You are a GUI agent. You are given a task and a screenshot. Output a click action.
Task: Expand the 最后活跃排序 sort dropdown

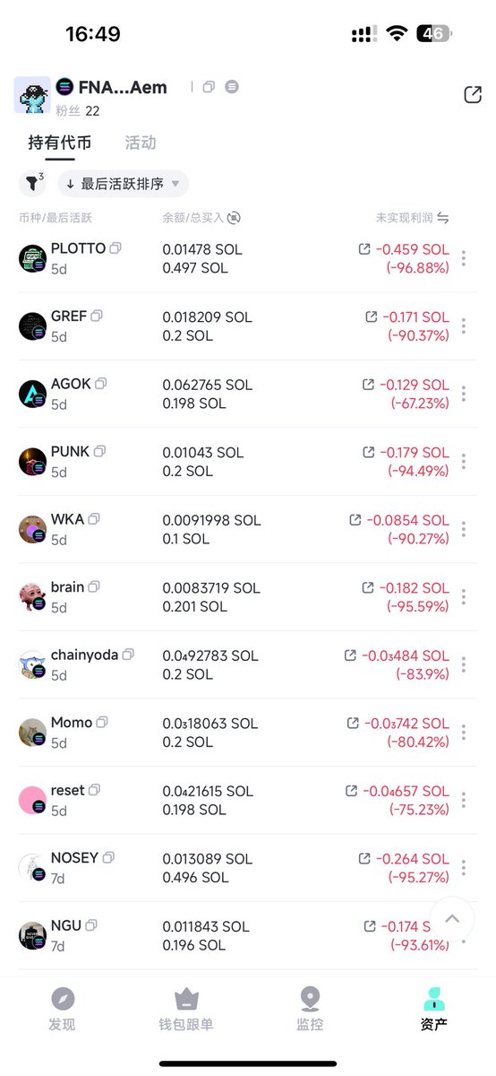point(124,184)
